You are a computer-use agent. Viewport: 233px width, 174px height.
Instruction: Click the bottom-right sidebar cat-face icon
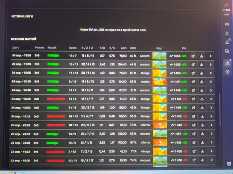pos(229,163)
